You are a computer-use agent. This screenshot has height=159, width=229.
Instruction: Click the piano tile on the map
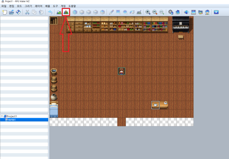tap(181, 25)
